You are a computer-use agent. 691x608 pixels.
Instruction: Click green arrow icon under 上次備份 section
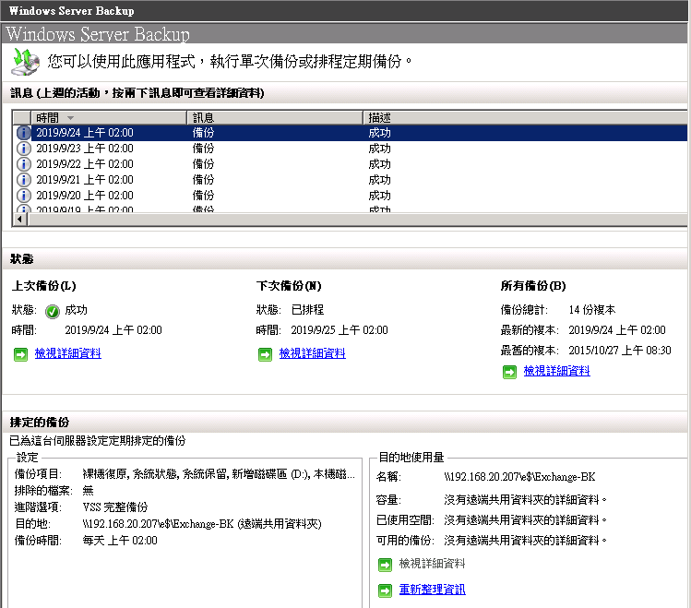(20, 354)
